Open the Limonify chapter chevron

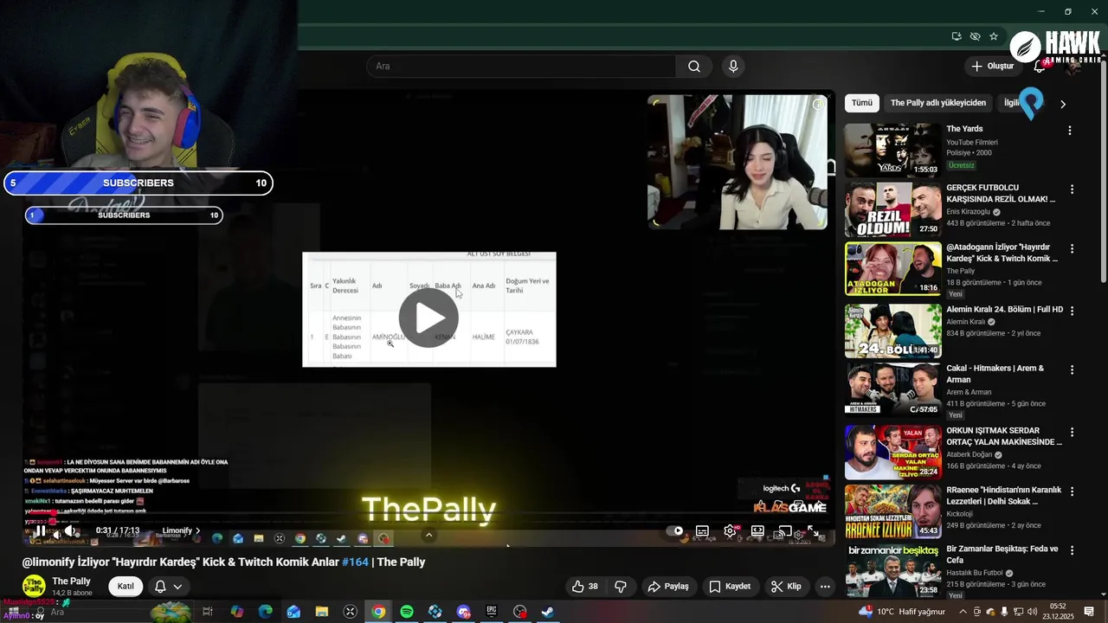pos(197,531)
